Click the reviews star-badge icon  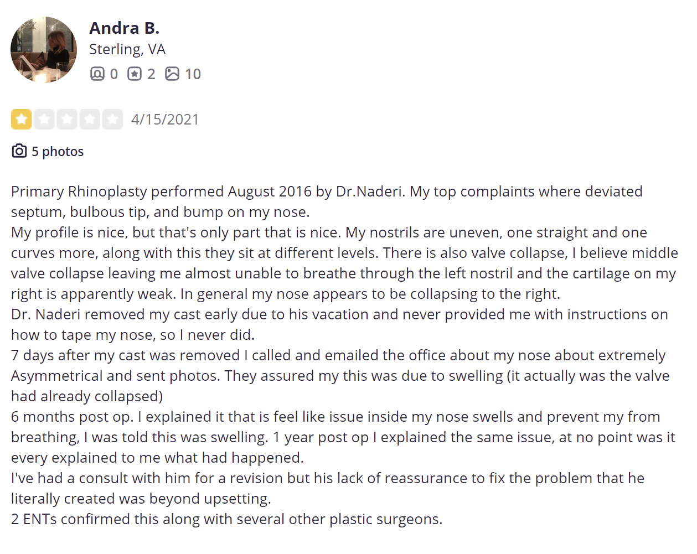click(135, 74)
